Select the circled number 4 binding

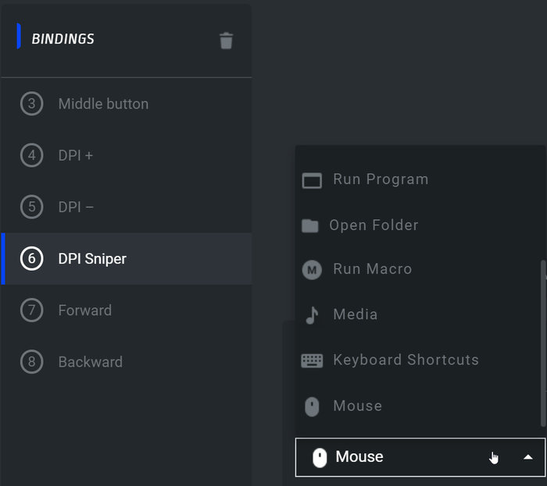pos(31,155)
